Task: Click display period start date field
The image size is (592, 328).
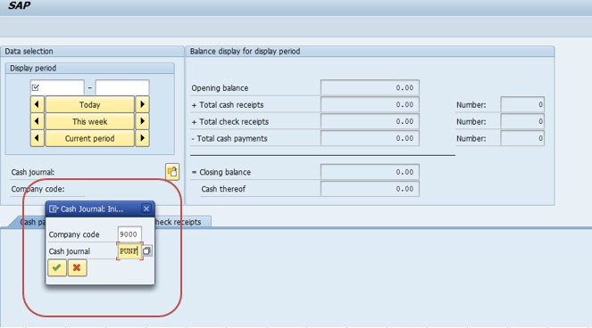Action: (57, 87)
